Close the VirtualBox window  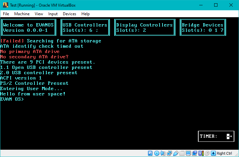(231, 5)
